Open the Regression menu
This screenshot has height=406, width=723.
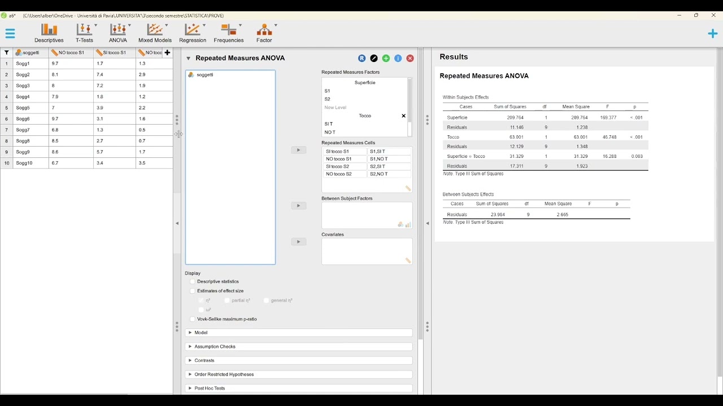click(193, 33)
